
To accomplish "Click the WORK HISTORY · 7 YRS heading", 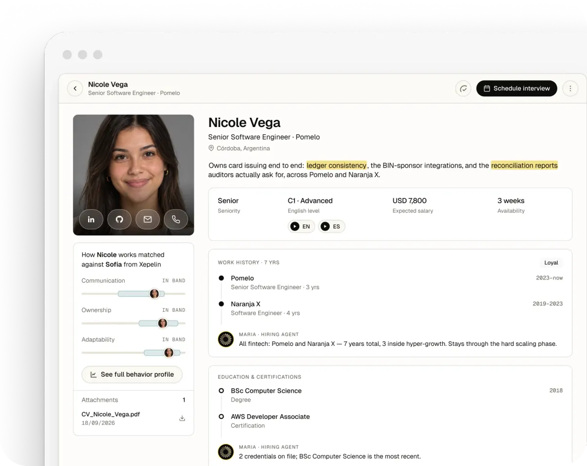I will (248, 263).
